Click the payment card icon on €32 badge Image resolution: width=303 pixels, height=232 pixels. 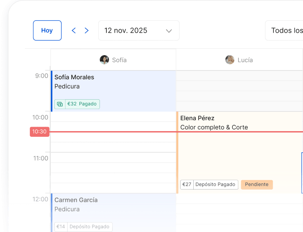pos(60,104)
